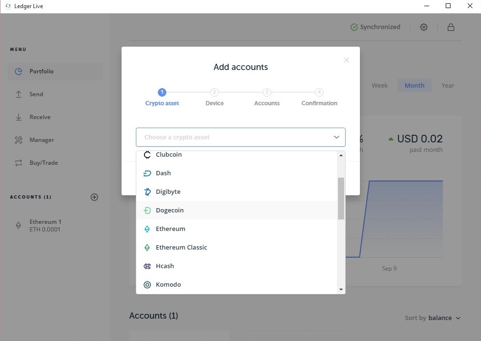Add account with the plus icon
Screen dimensions: 481x341
point(94,197)
